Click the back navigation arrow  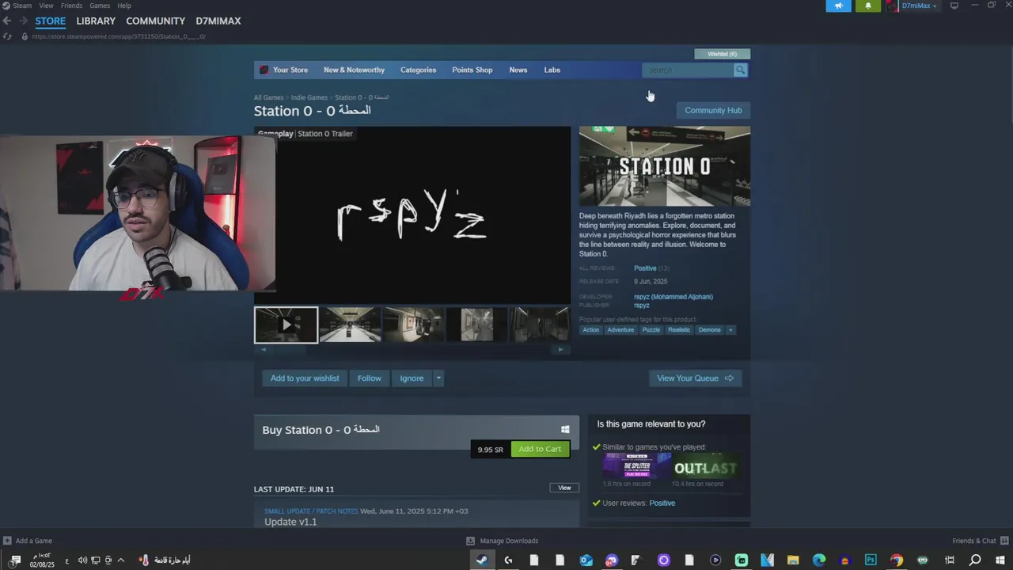click(7, 21)
